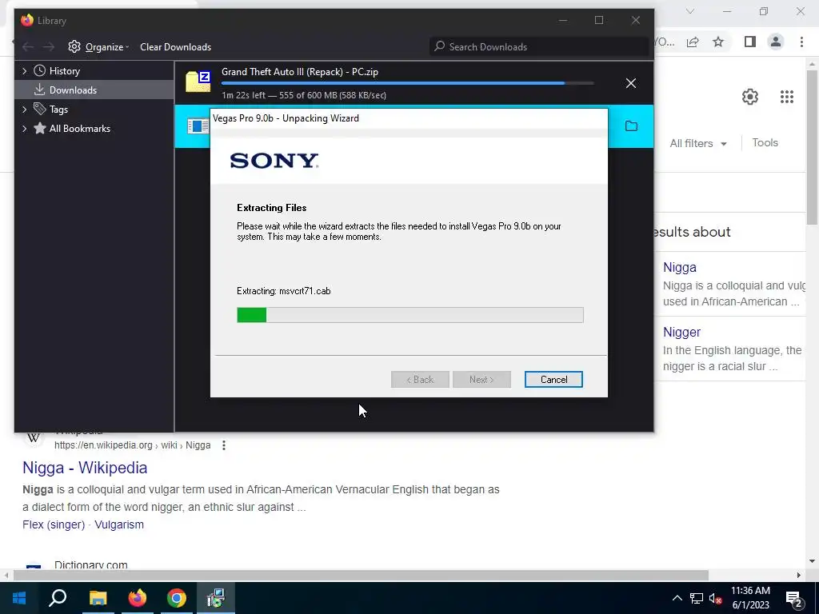Screen dimensions: 819x614
Task: Bookmark this page with star icon
Action: point(718,42)
